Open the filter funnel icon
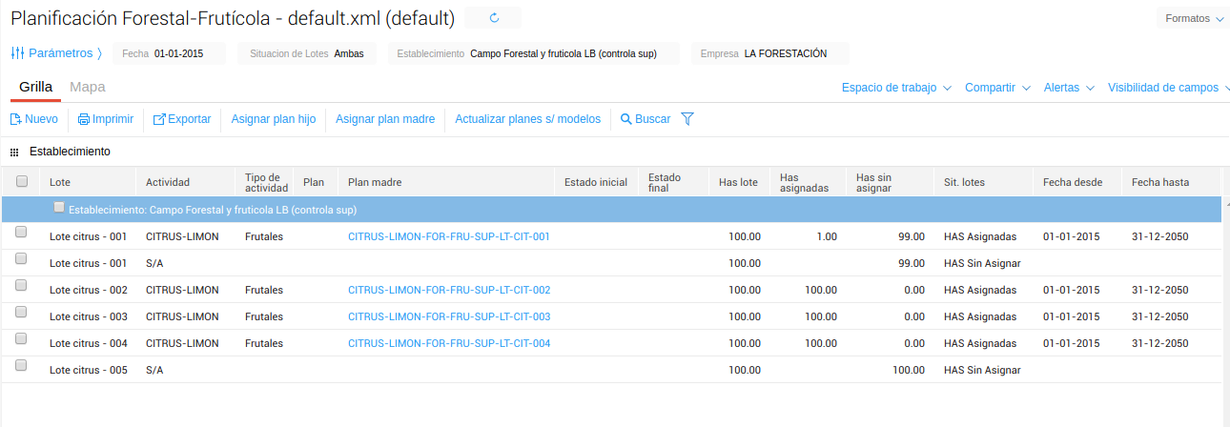The height and width of the screenshot is (427, 1230). pos(687,119)
